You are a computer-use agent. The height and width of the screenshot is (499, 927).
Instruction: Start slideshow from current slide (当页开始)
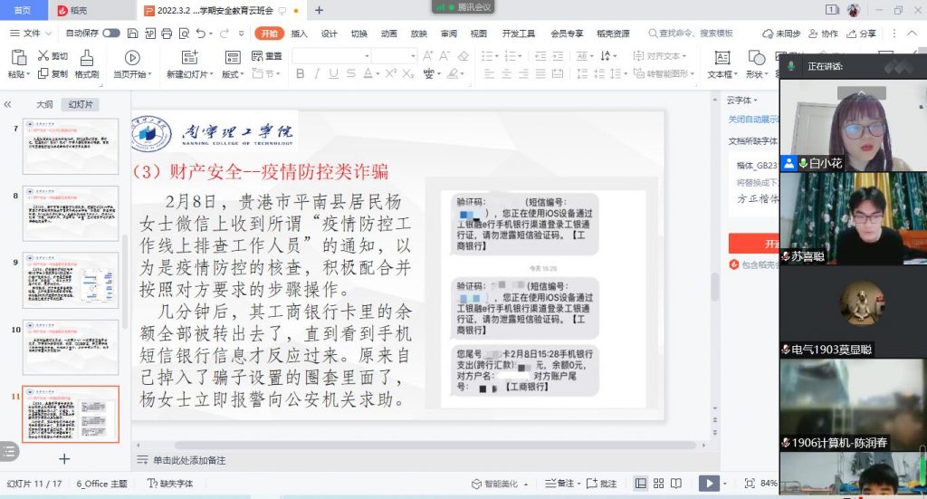coord(132,57)
